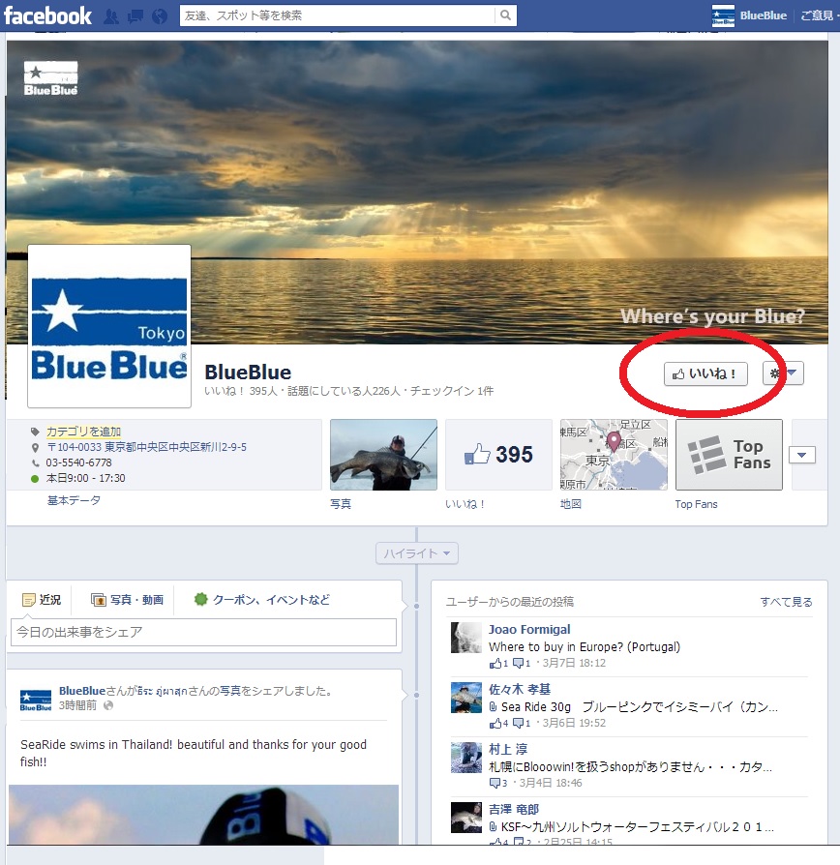This screenshot has width=840, height=865.
Task: Click the 3月6日 19:52 timestamp
Action: [x=574, y=723]
